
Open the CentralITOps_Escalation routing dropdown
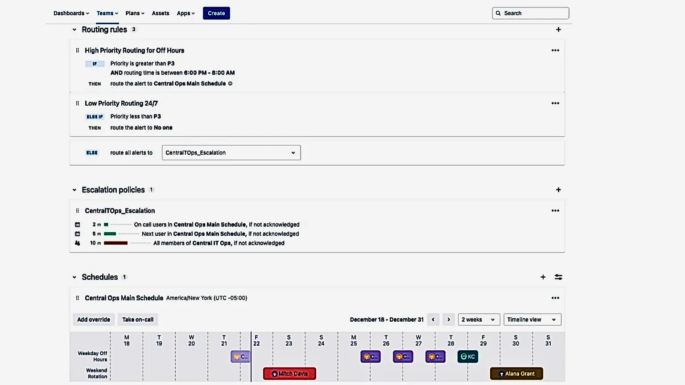231,152
